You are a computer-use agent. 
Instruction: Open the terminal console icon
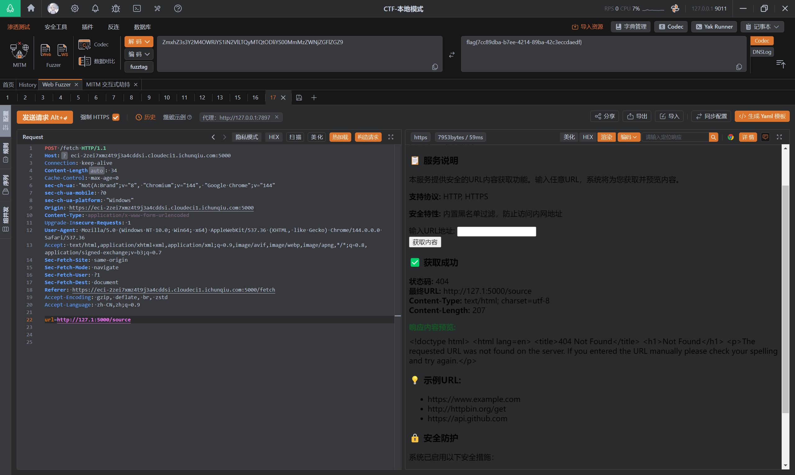click(137, 8)
